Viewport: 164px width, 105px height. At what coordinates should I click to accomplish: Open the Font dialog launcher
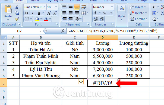57,24
